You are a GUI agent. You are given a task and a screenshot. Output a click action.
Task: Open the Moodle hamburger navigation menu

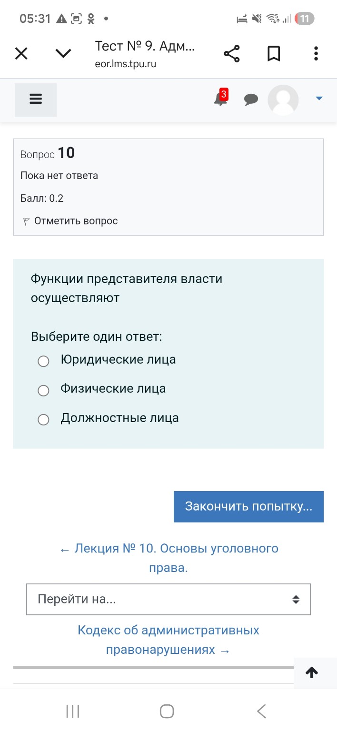[x=35, y=99]
